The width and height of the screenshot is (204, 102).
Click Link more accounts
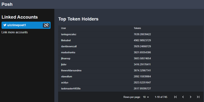(15, 32)
